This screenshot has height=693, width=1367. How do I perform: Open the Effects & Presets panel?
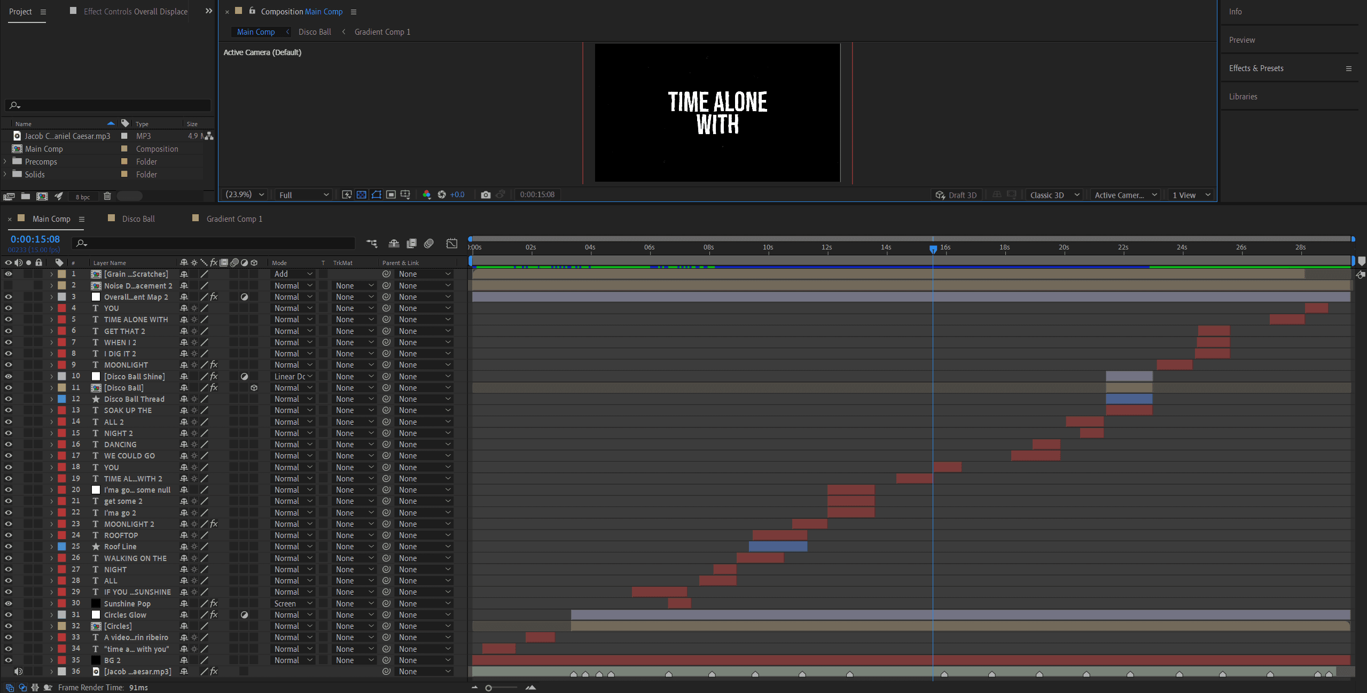pos(1255,68)
